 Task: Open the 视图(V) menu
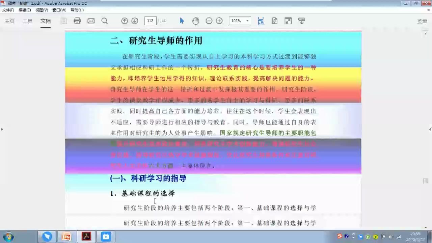(x=42, y=10)
